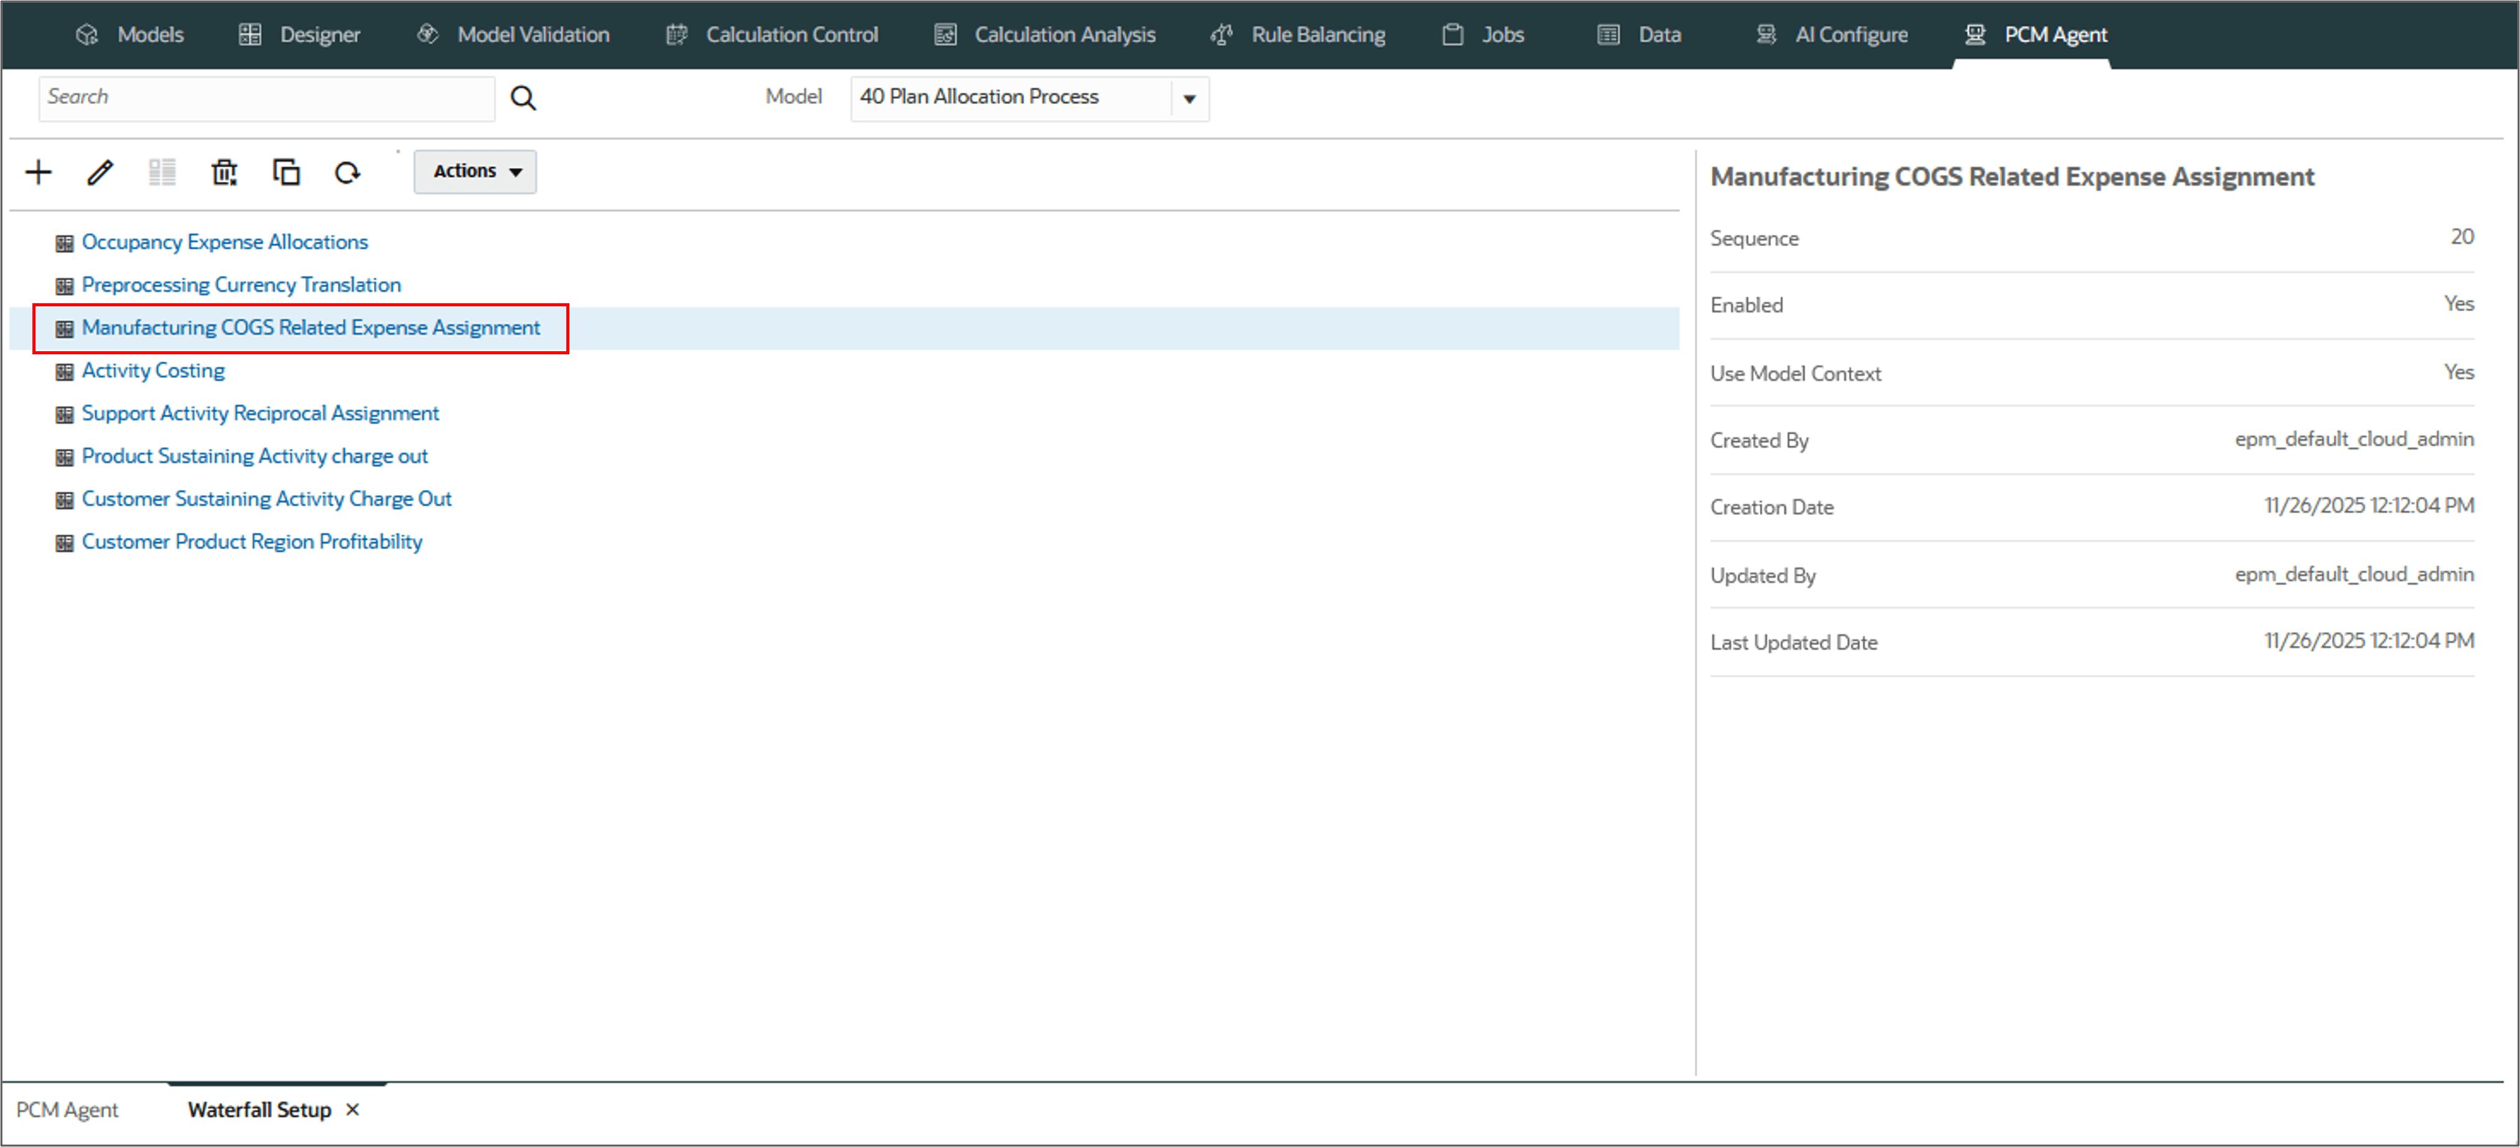2520x1147 pixels.
Task: Click the add (plus) icon
Action: point(38,172)
